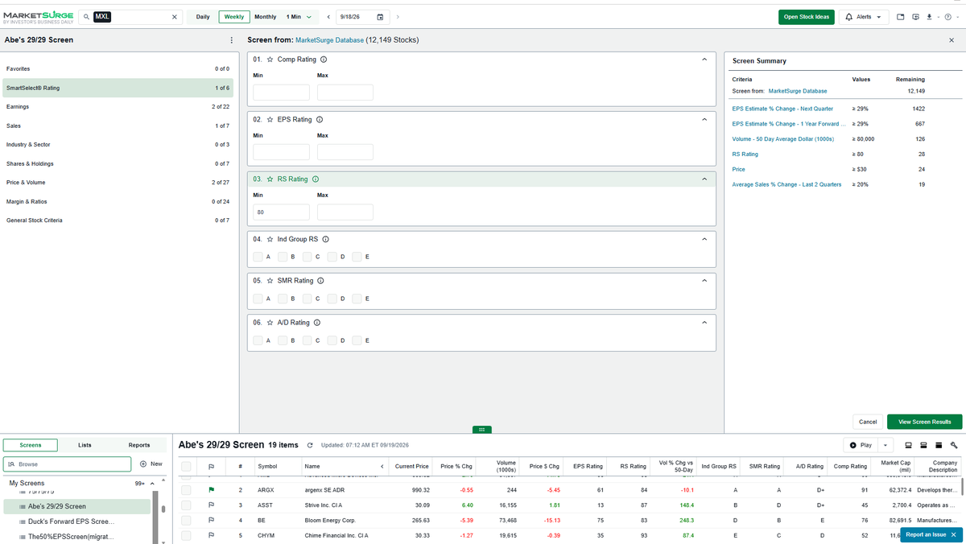Screen dimensions: 966x544
Task: Click the info icon next to Comp Rating
Action: [x=324, y=60]
